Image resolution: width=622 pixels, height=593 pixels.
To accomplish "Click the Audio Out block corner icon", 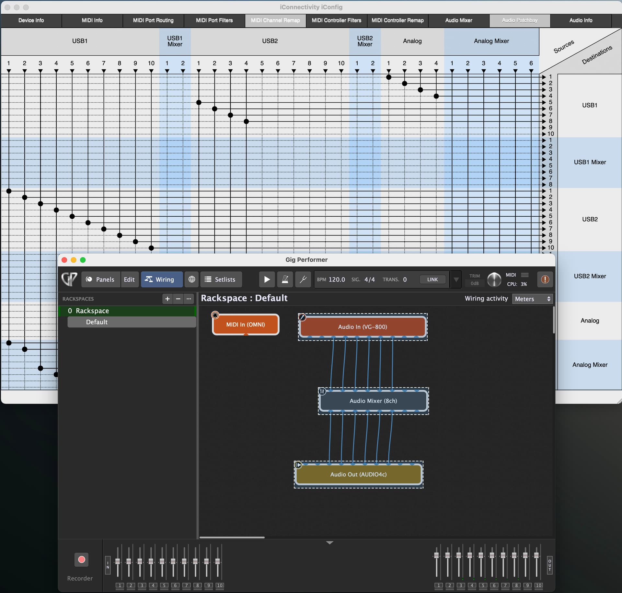I will pyautogui.click(x=298, y=465).
